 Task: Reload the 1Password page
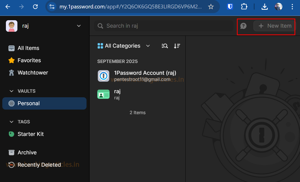(x=35, y=7)
